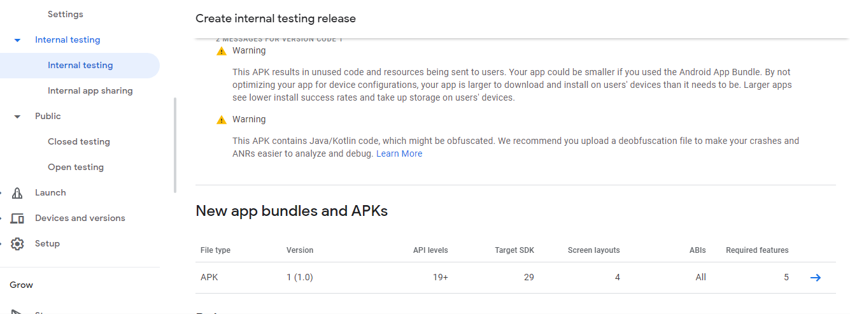Image resolution: width=850 pixels, height=314 pixels.
Task: Open the Learn More link
Action: tap(399, 153)
